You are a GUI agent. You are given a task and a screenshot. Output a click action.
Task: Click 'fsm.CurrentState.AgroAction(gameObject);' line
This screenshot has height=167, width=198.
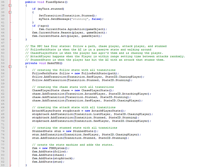[73, 29]
